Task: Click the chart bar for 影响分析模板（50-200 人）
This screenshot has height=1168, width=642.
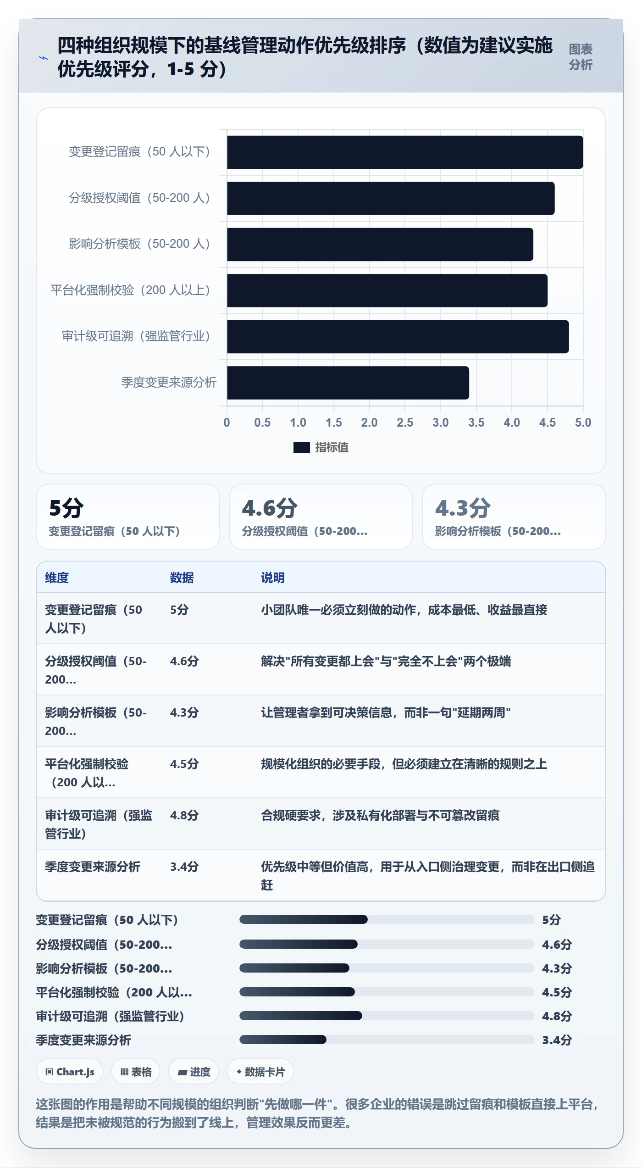Action: pos(380,245)
